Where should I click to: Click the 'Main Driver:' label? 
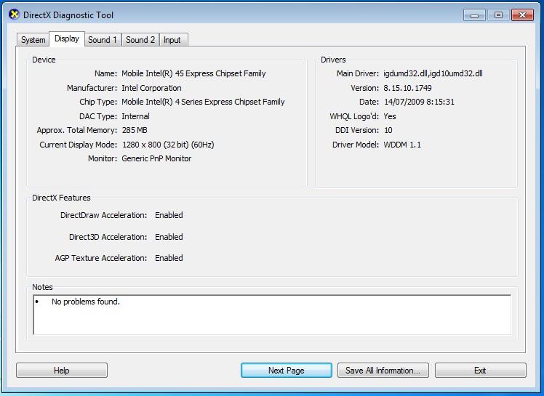tap(358, 73)
